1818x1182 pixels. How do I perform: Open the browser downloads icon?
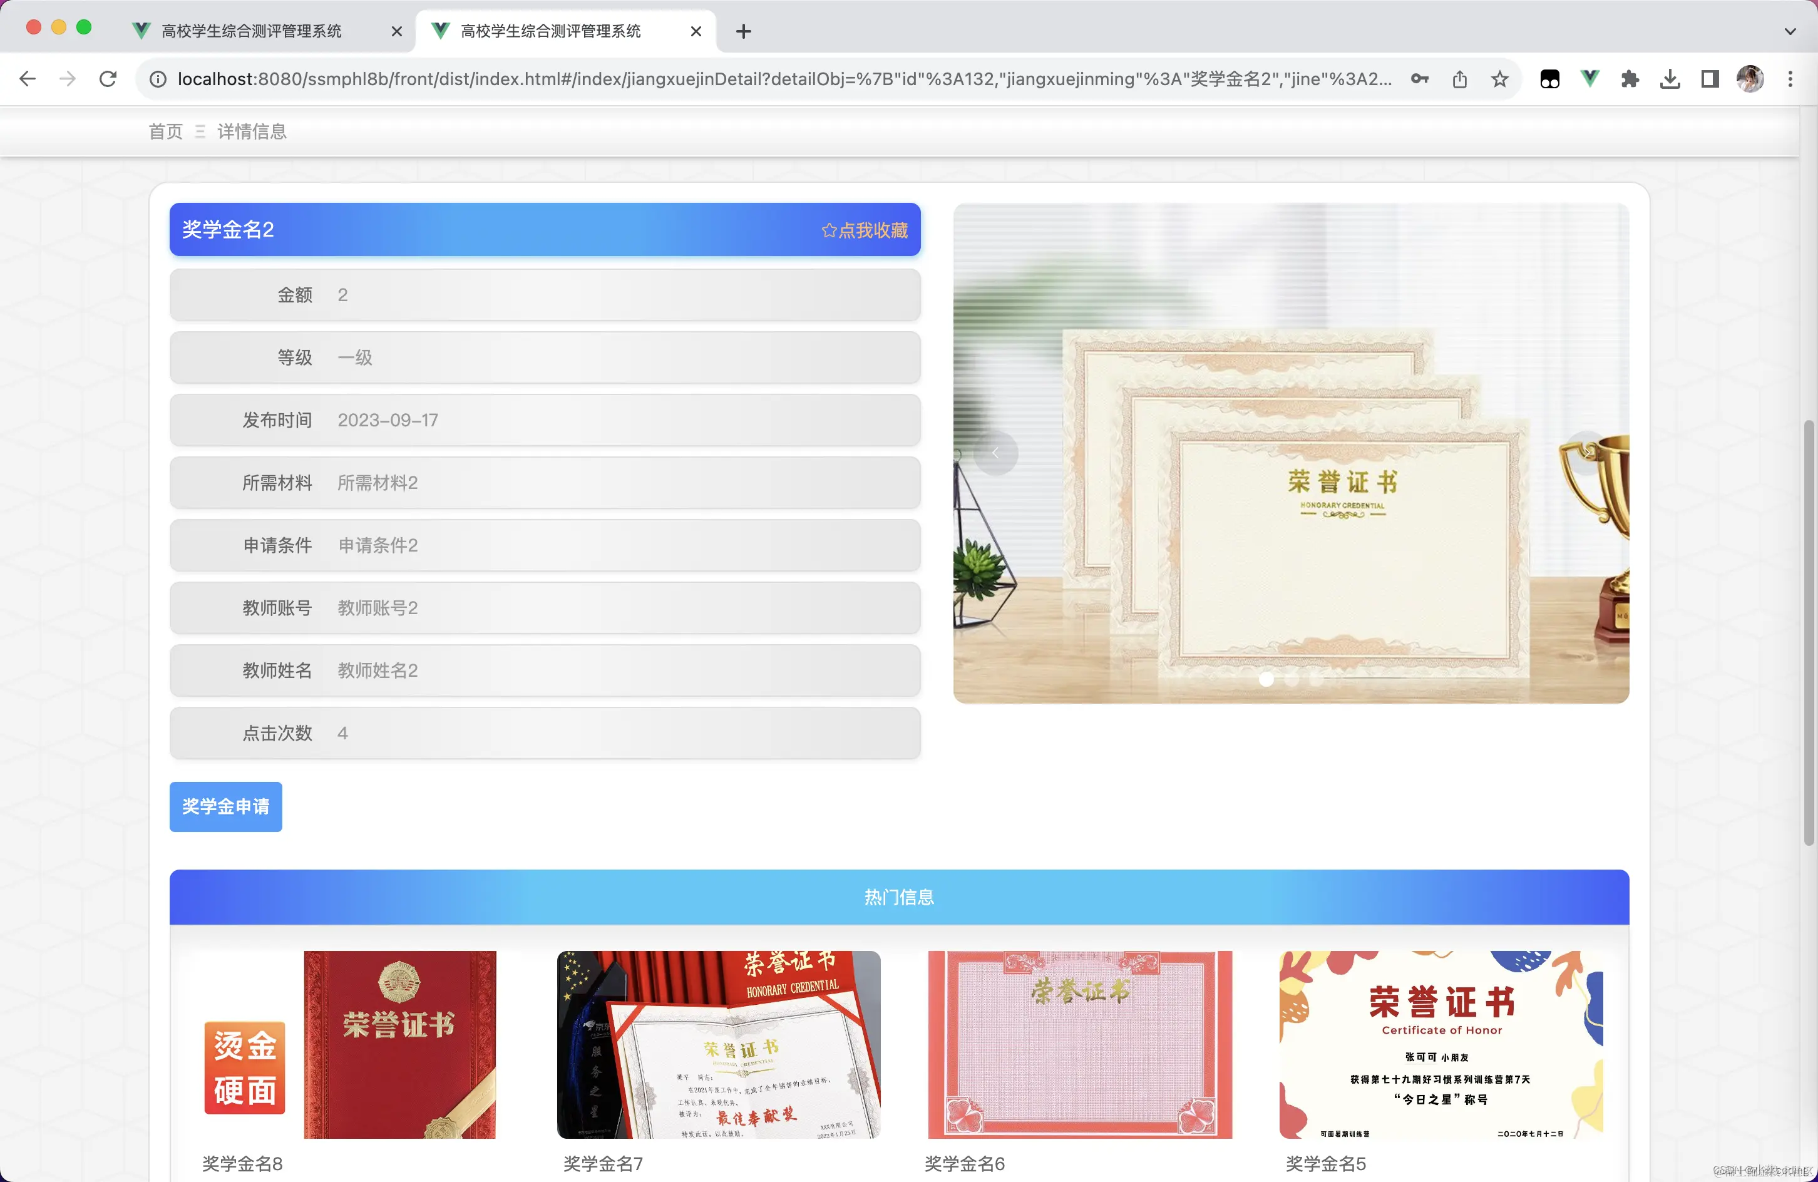[x=1670, y=79]
